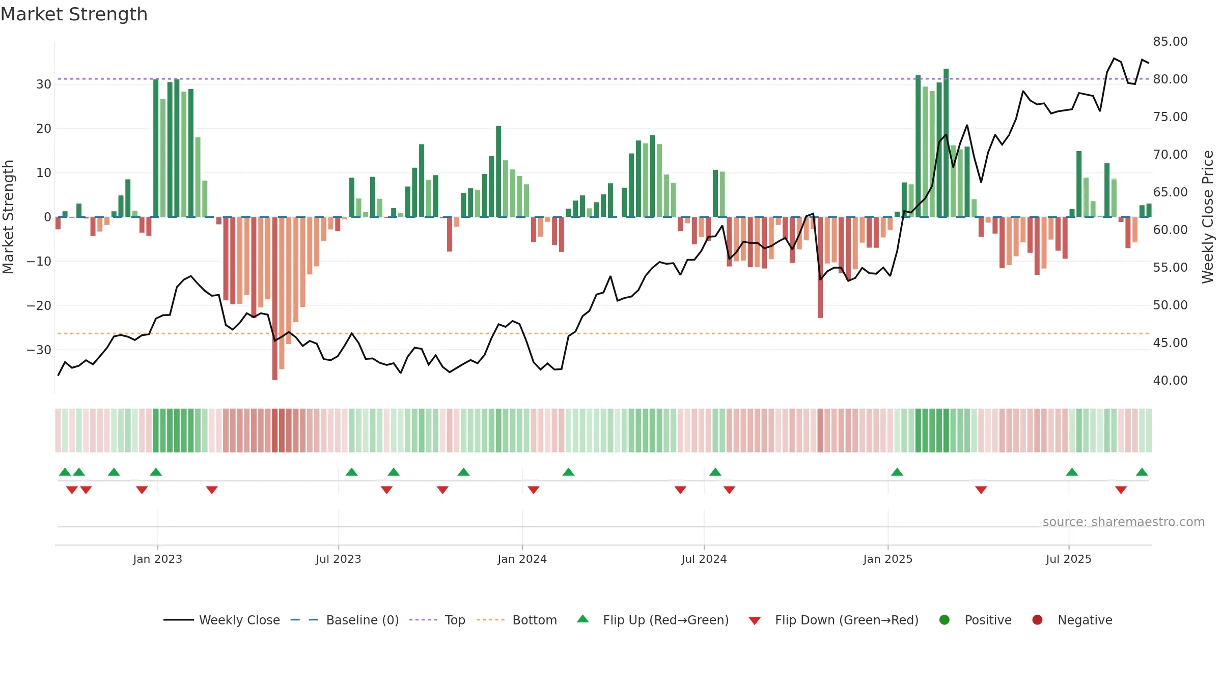The image size is (1222, 687).
Task: Toggle the Top legend entry
Action: [437, 620]
